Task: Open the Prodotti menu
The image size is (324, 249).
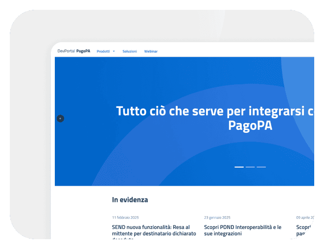Action: click(103, 51)
